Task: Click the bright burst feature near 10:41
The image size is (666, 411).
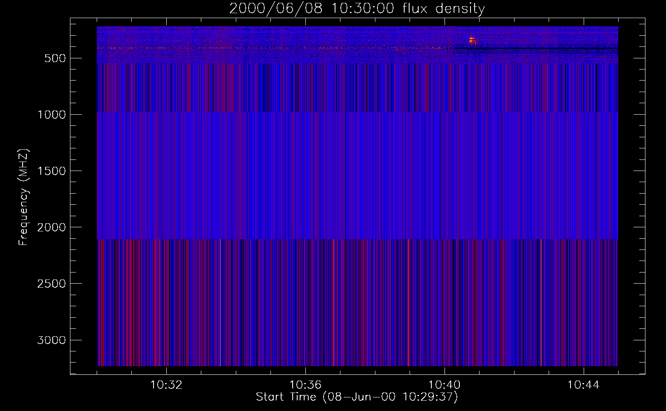Action: [472, 40]
